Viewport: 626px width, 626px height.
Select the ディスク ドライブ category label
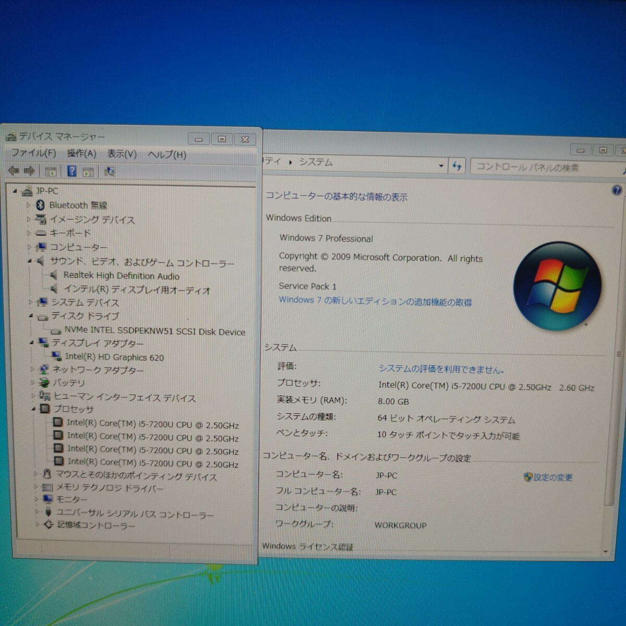[x=85, y=316]
